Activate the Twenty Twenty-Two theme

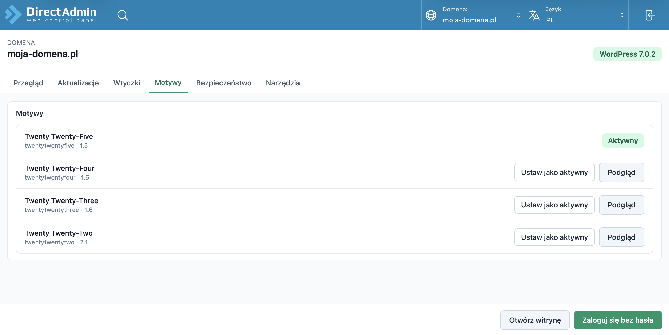[554, 237]
